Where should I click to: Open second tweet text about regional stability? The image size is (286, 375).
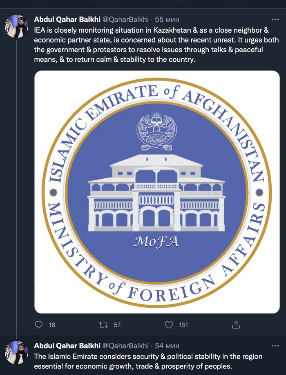point(148,361)
